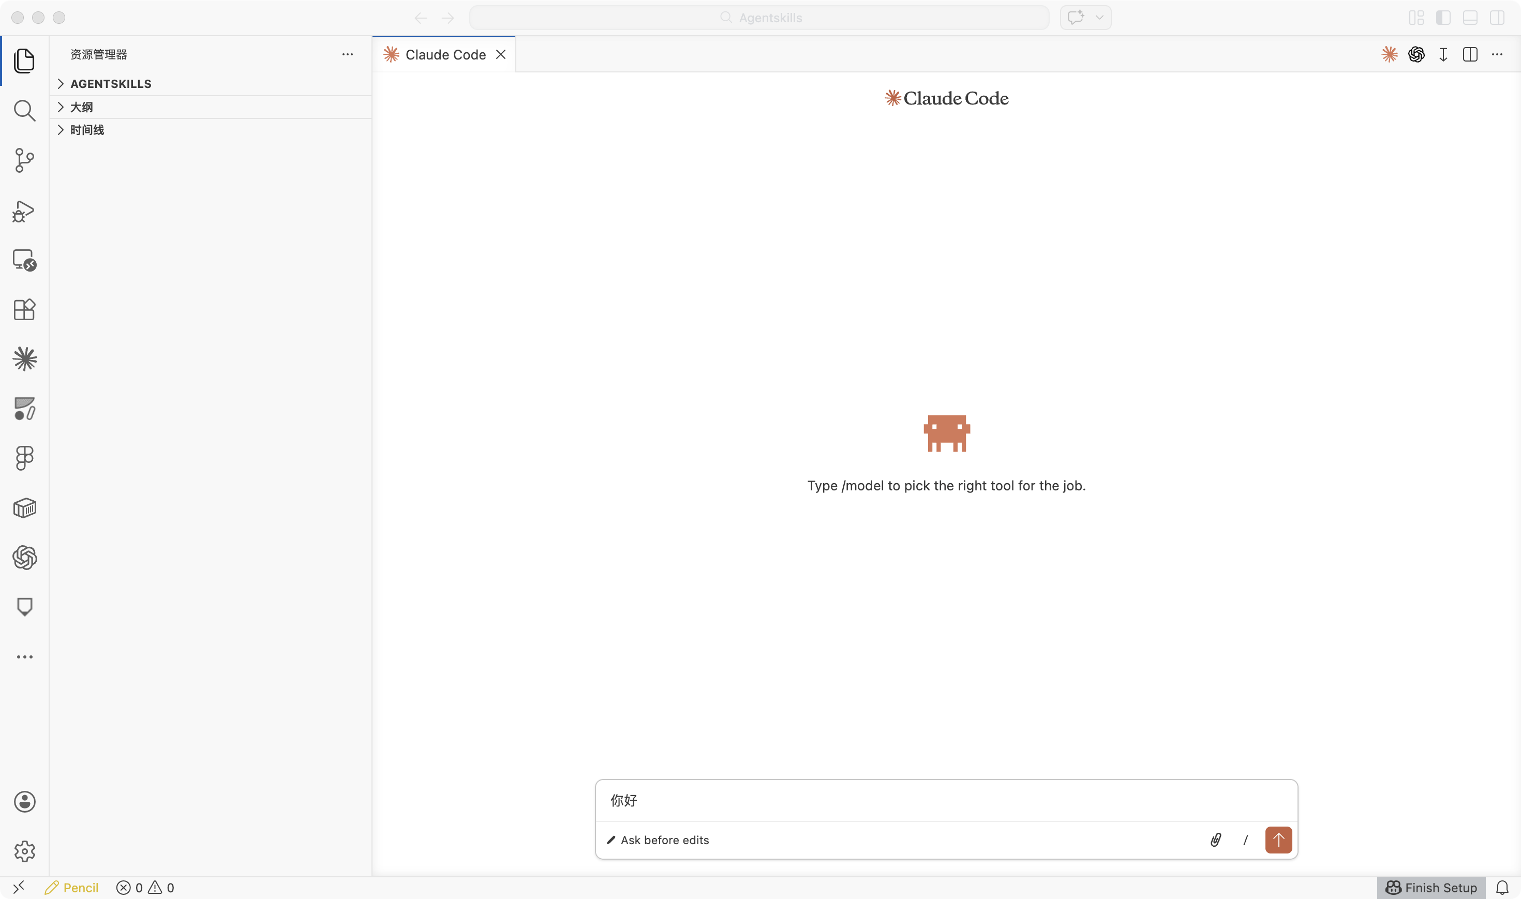Screen dimensions: 1521x899
Task: Open the Figma extension icon
Action: pyautogui.click(x=24, y=458)
